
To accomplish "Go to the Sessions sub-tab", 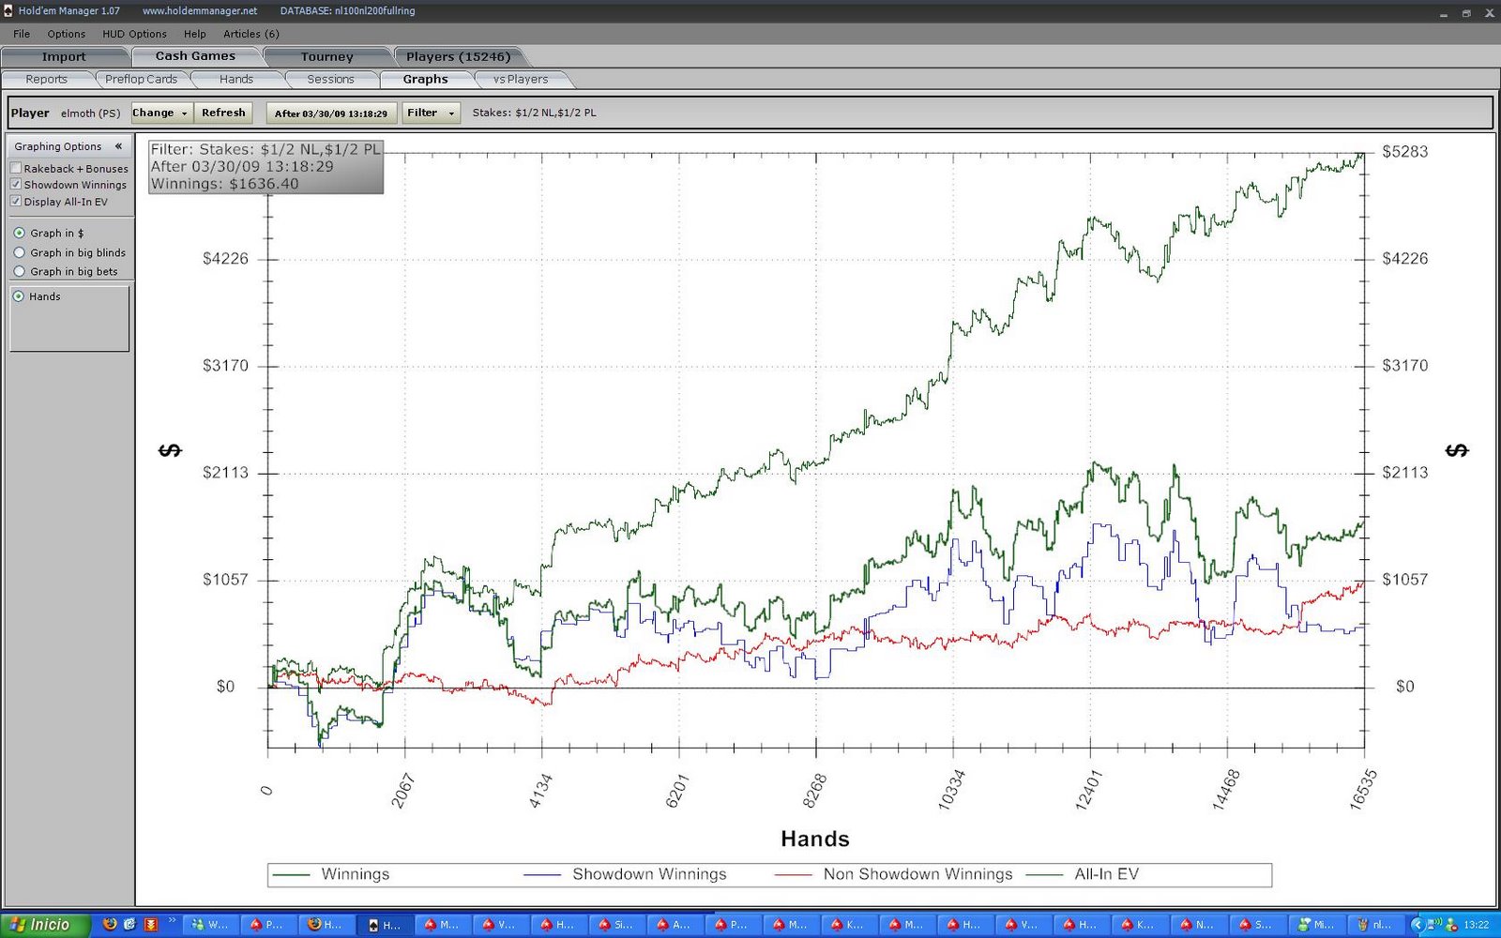I will click(331, 80).
